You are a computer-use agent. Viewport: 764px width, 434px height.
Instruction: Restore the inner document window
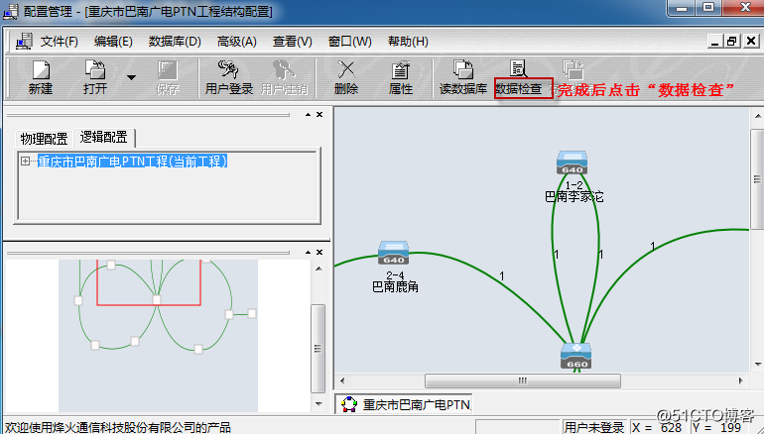731,42
